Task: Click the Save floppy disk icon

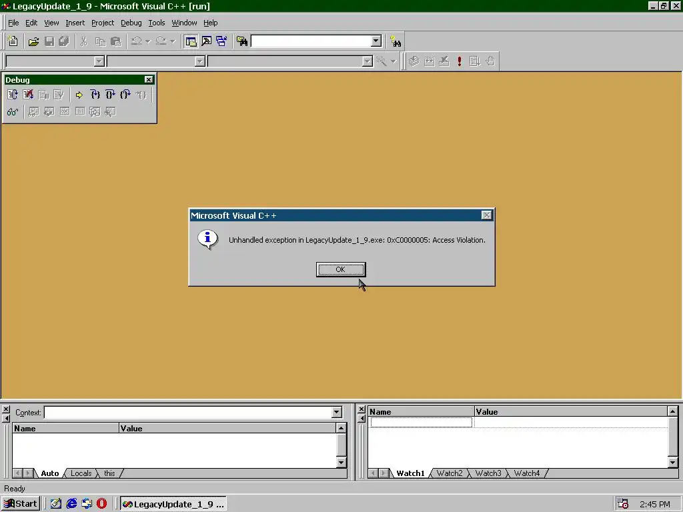Action: 49,41
